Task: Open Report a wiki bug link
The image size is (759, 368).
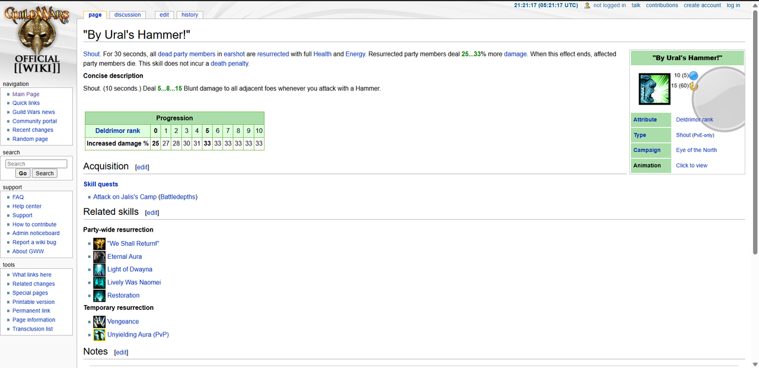Action: [x=34, y=242]
